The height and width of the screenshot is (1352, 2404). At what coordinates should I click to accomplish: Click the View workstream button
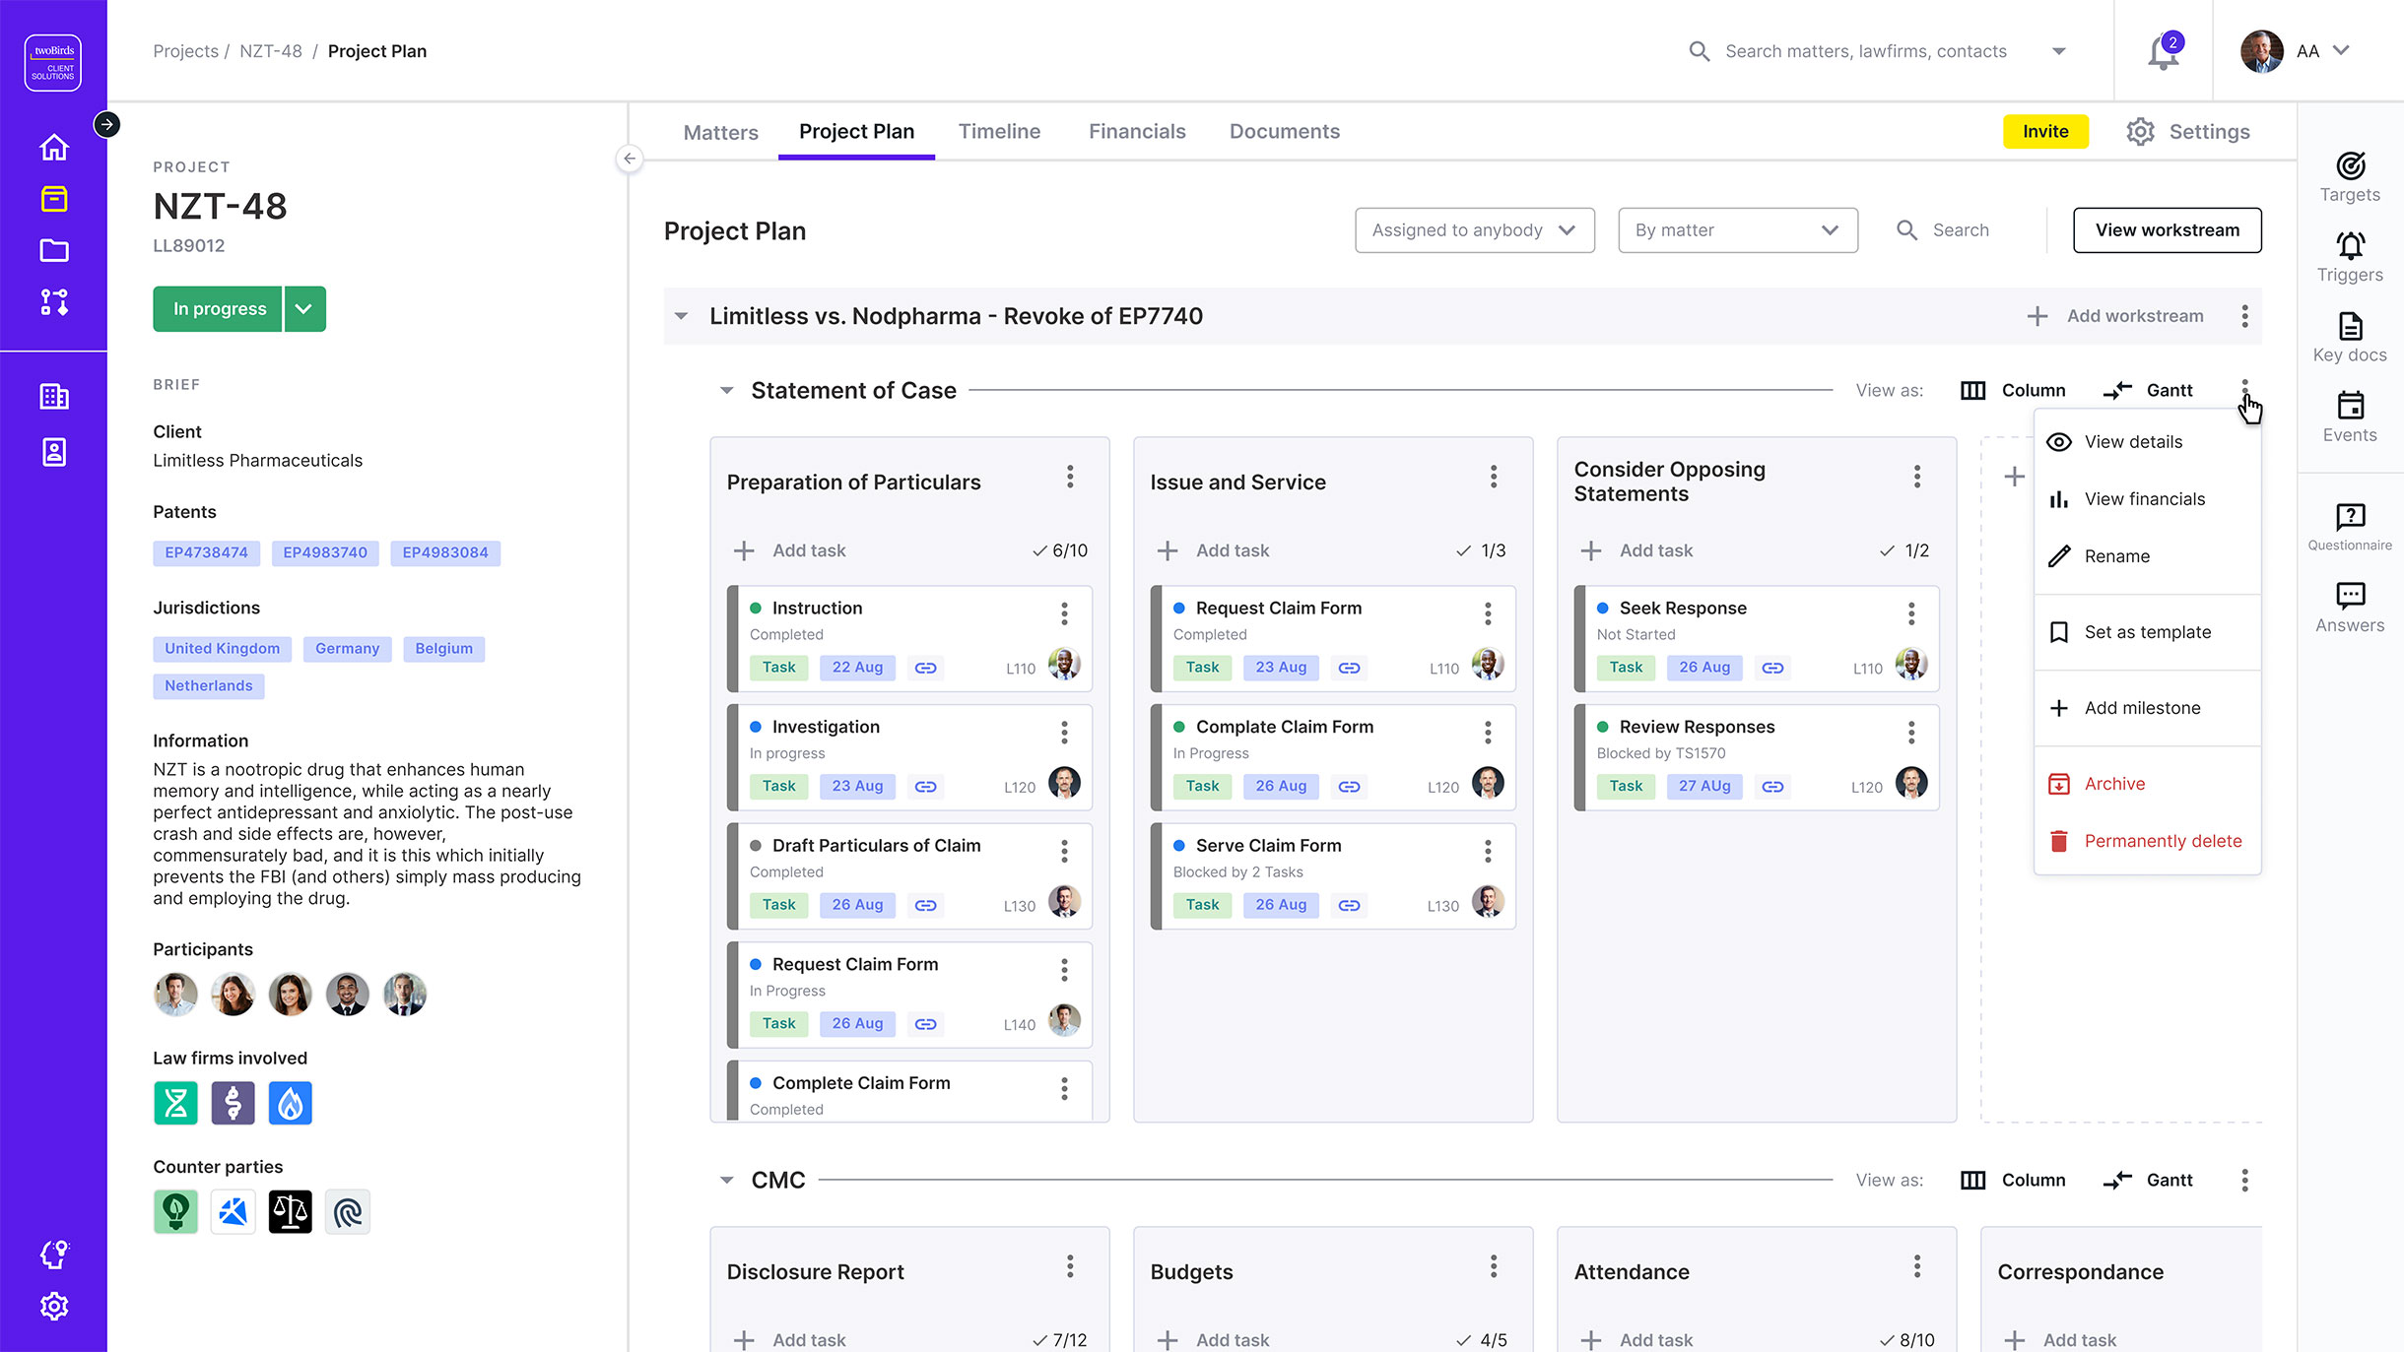pos(2167,230)
